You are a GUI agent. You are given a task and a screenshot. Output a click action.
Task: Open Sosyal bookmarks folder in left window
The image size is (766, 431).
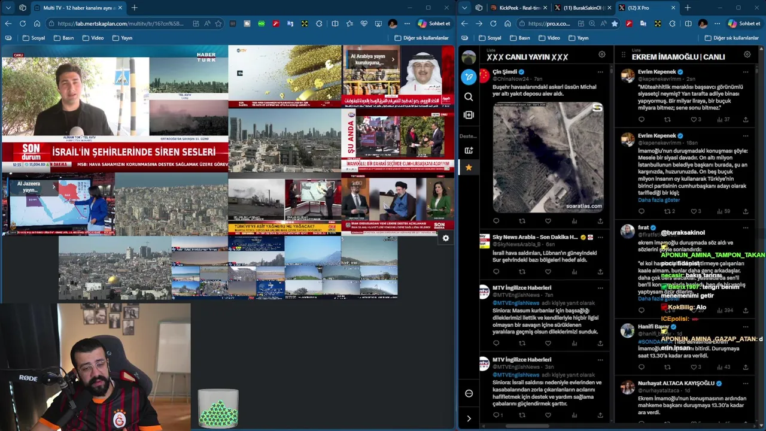(x=34, y=38)
